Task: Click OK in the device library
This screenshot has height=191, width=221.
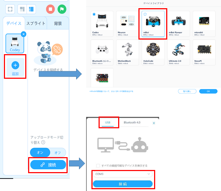Action: click(208, 91)
